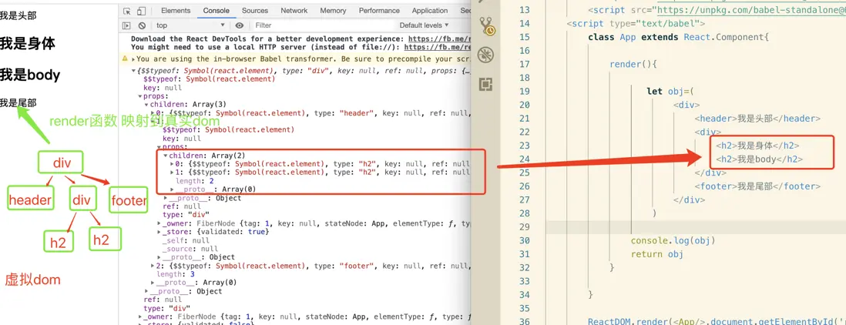Viewport: 846px width, 325px height.
Task: Click line number 19 in the gutter
Action: tap(525, 91)
